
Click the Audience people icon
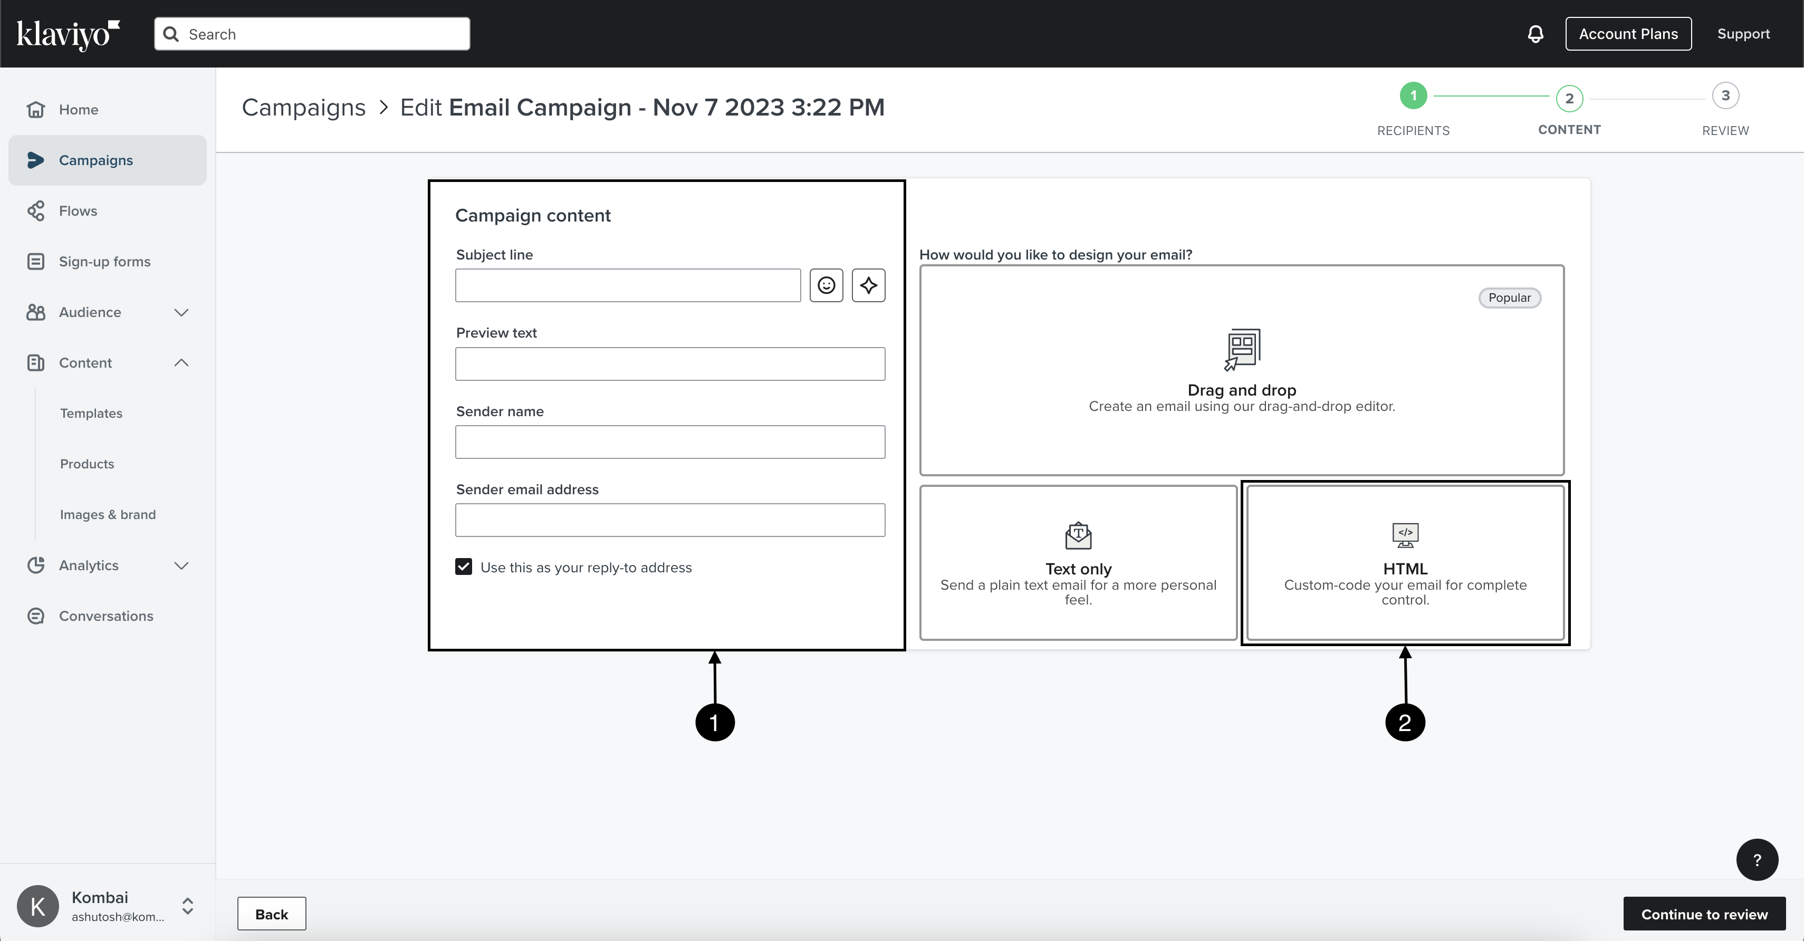pos(36,312)
